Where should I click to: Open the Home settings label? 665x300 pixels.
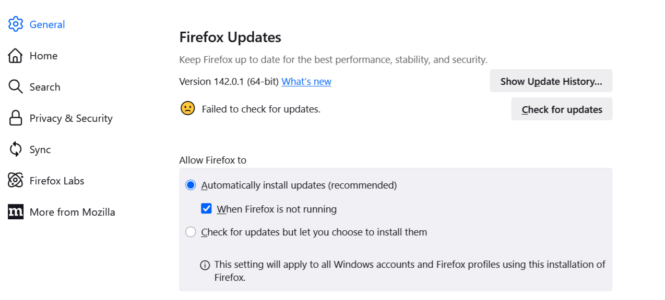click(x=43, y=56)
